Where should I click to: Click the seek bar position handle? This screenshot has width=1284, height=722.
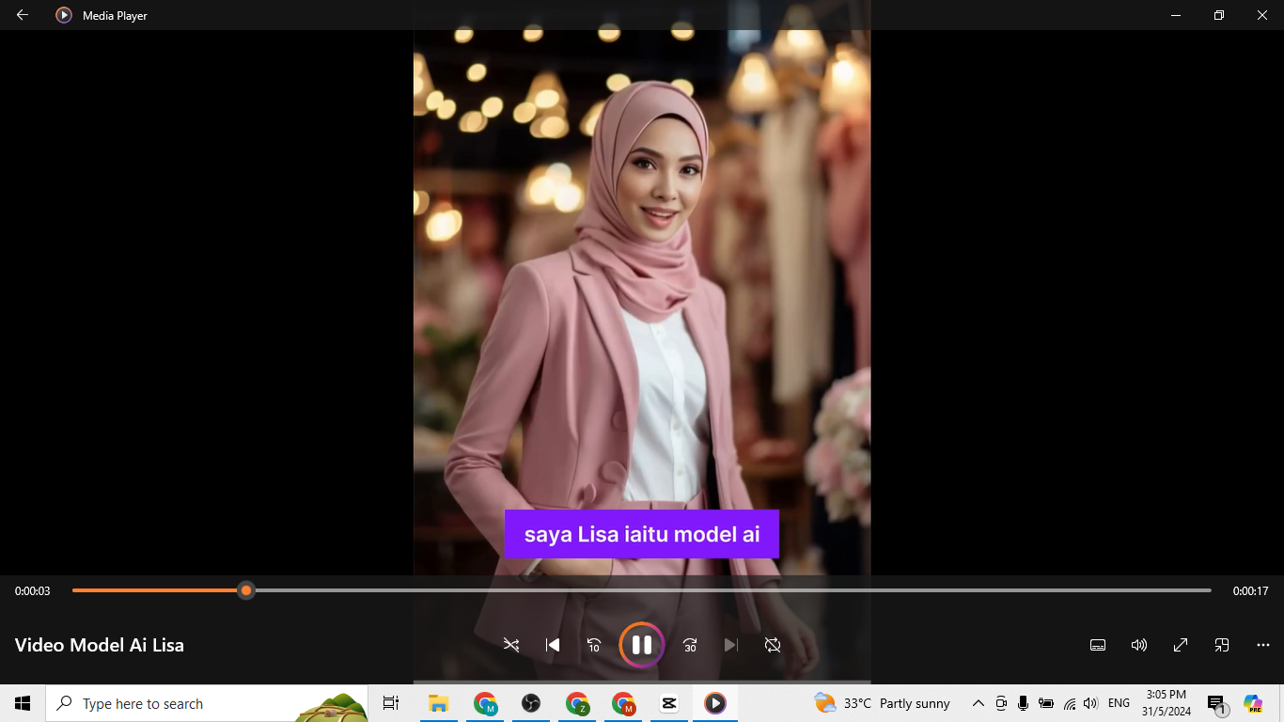point(246,590)
